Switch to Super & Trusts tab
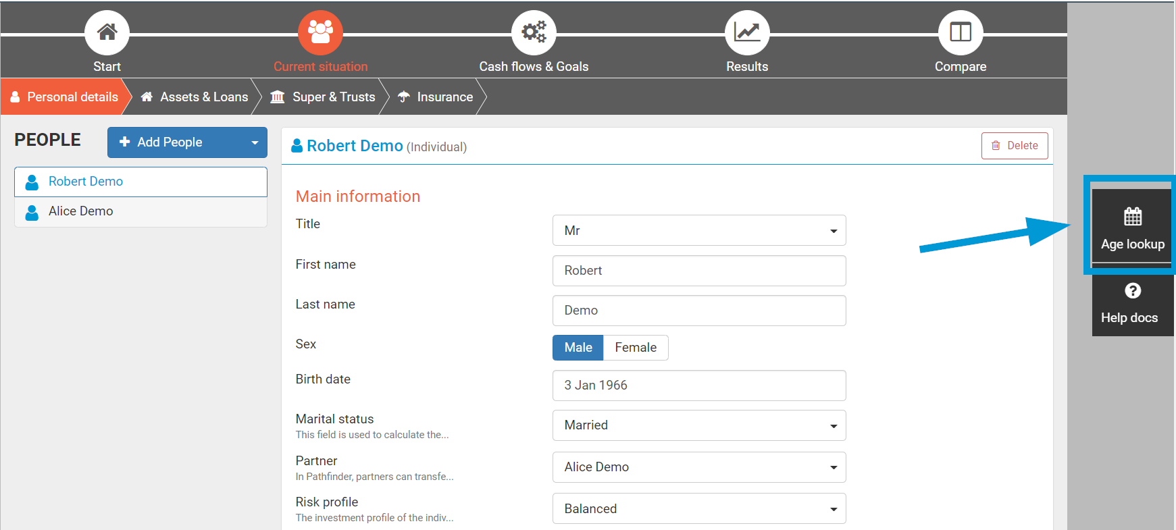The height and width of the screenshot is (530, 1176). click(323, 97)
